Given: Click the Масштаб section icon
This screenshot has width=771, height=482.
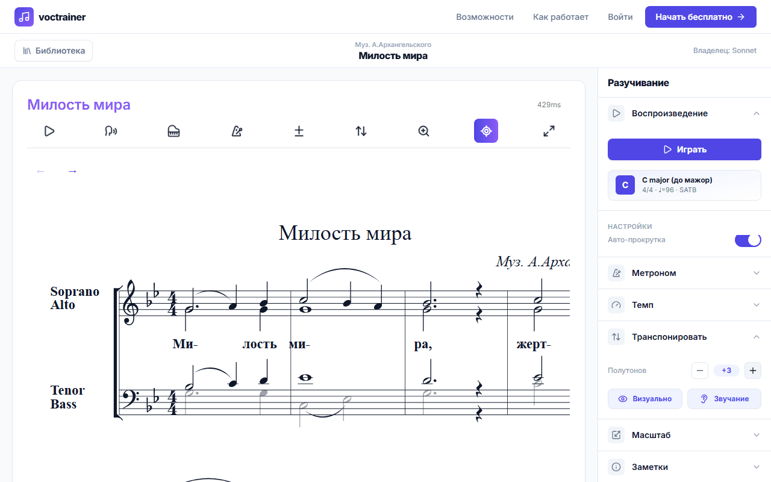Looking at the screenshot, I should click(x=616, y=435).
